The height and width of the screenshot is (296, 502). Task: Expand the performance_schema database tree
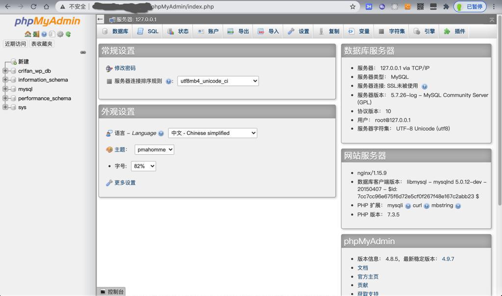coord(5,98)
